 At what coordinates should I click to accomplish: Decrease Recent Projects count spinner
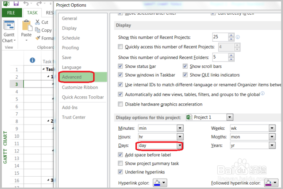231,39
